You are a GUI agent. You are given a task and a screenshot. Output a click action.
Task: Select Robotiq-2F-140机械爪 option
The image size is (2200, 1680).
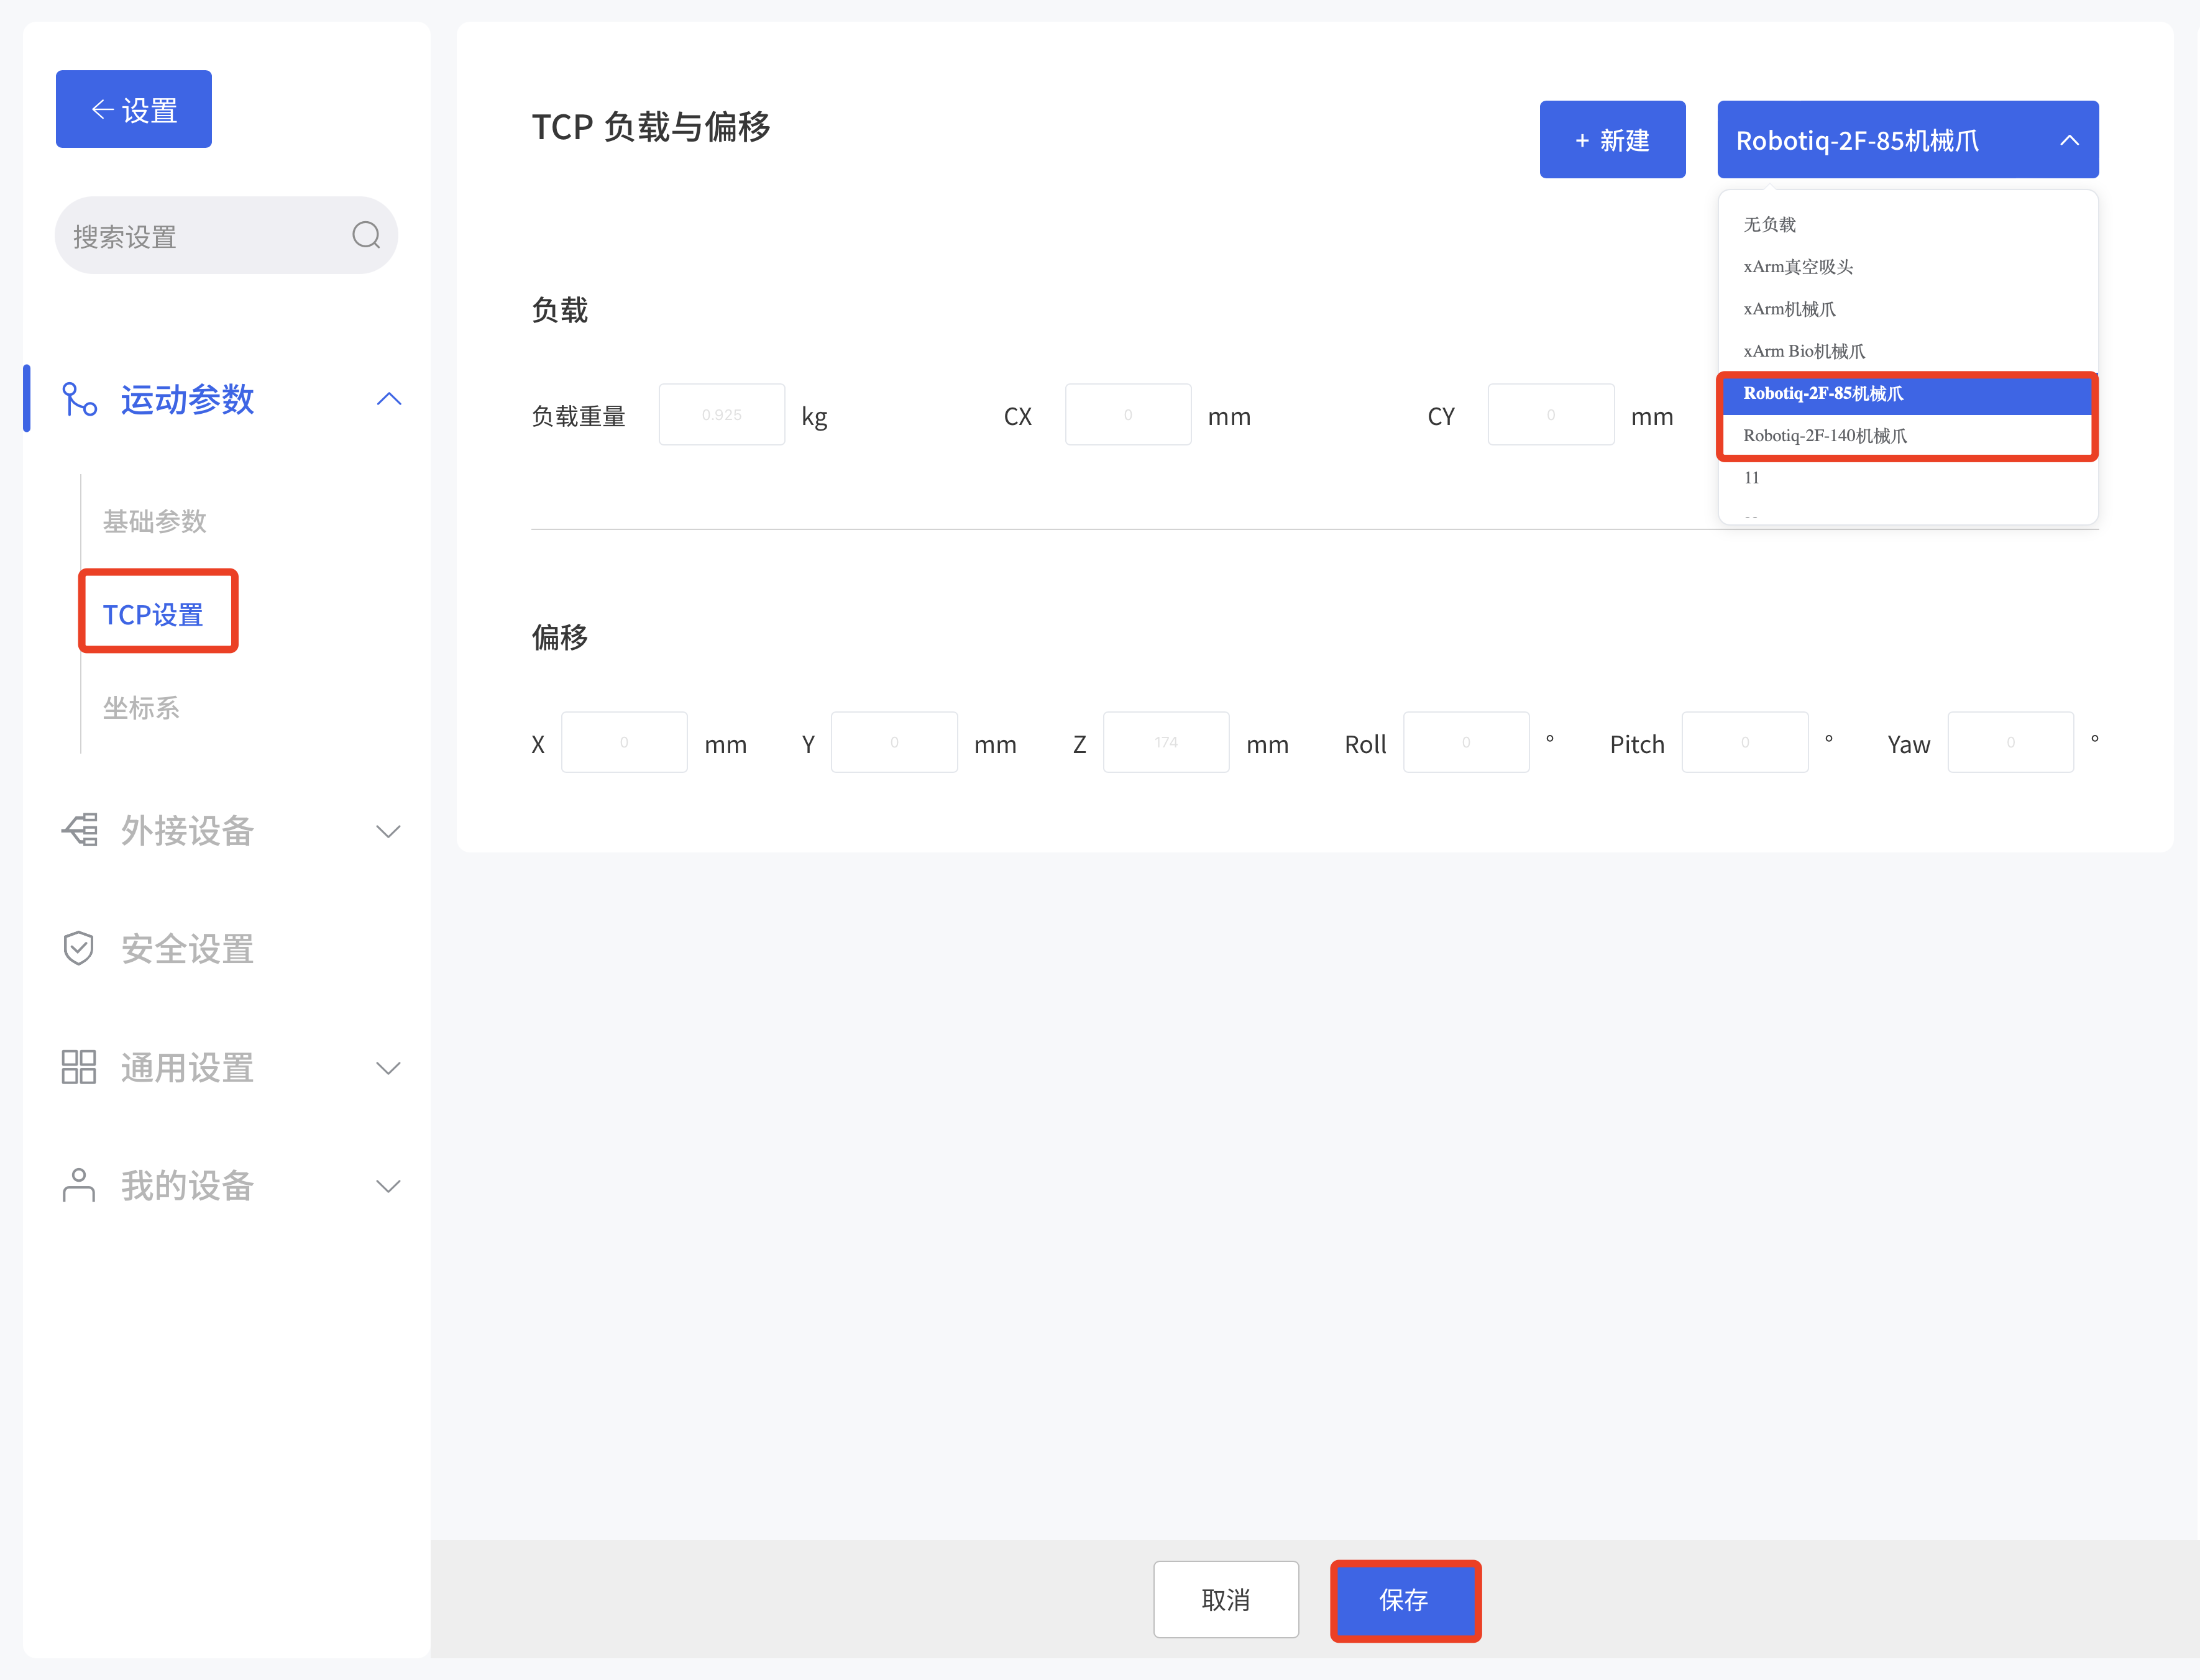(1907, 435)
